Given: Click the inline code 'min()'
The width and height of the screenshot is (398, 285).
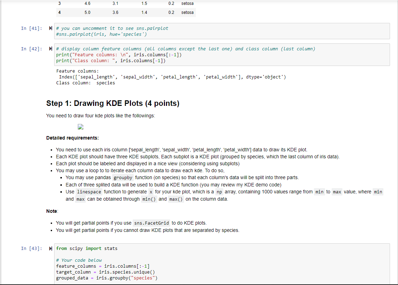Looking at the screenshot, I should (x=149, y=199).
